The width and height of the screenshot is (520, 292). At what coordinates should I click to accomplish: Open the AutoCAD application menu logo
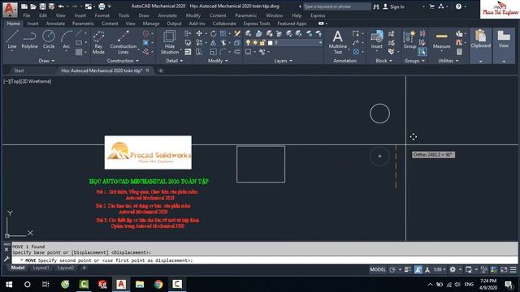[x=10, y=9]
